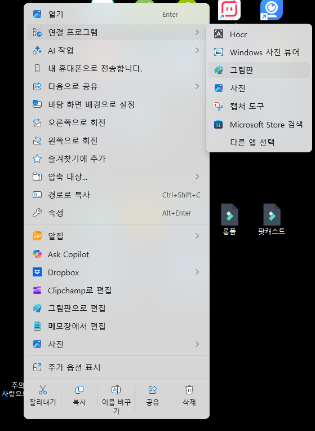Click the pink chat-face desktop shortcut
The width and height of the screenshot is (315, 431).
[229, 10]
